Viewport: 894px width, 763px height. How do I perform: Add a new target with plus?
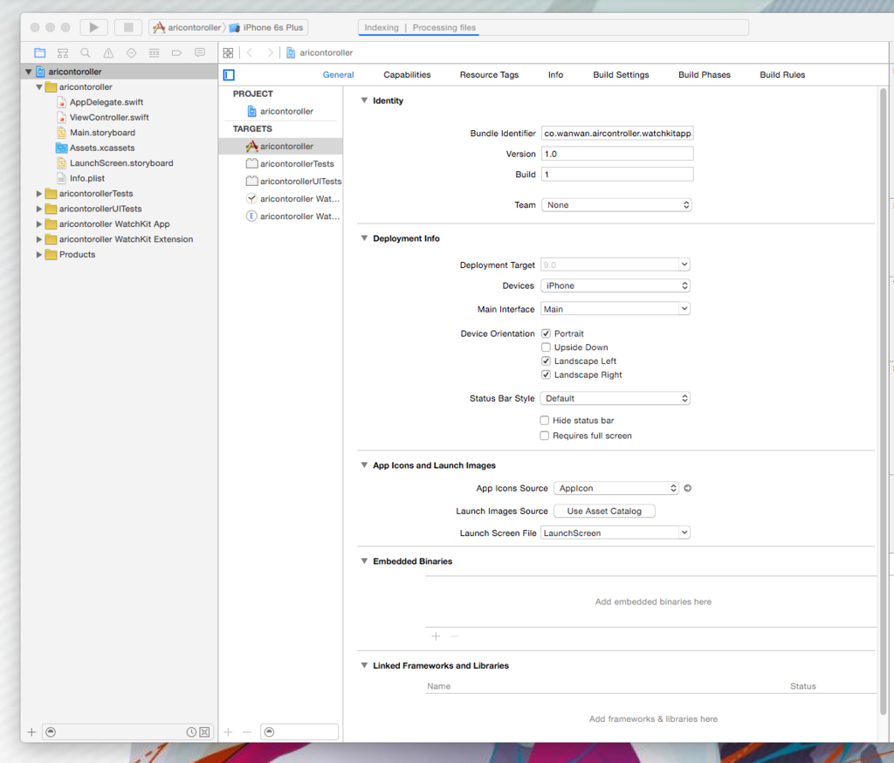point(228,732)
